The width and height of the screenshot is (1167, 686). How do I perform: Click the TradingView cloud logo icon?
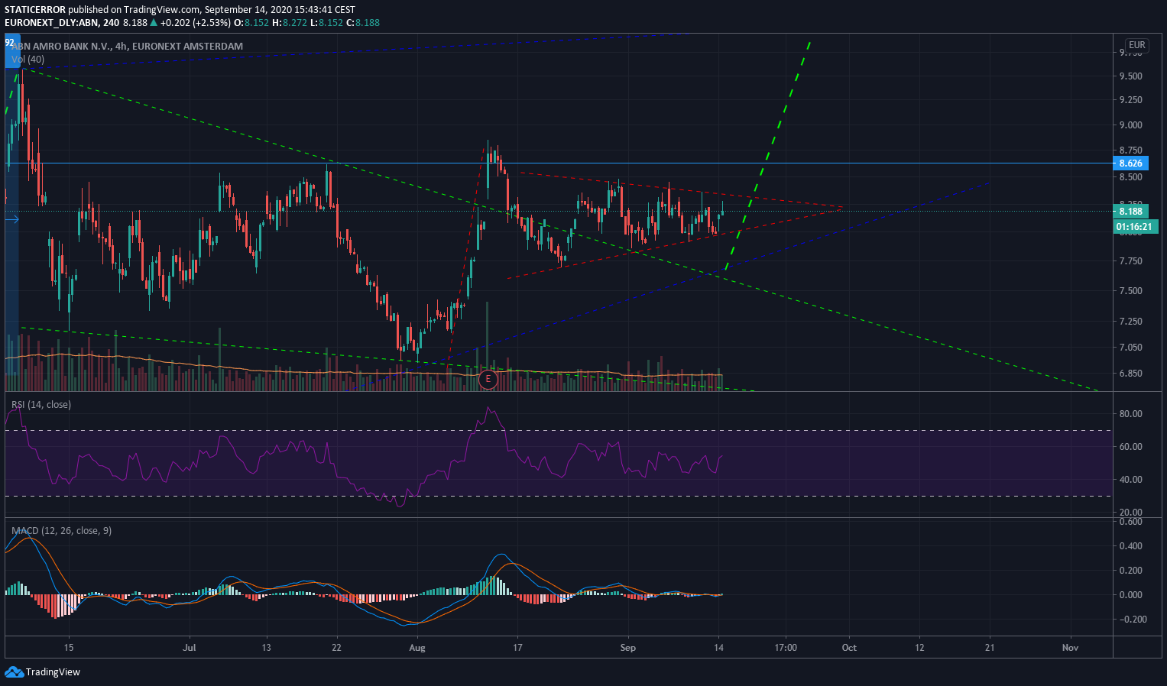[14, 671]
